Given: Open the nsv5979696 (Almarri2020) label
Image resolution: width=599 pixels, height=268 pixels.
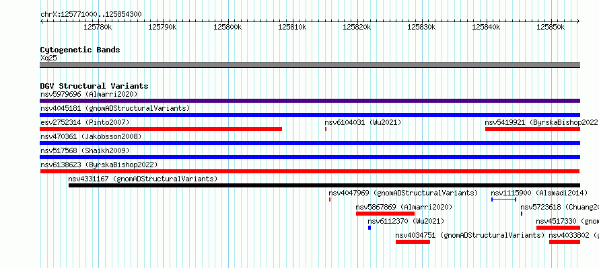Looking at the screenshot, I should 89,94.
